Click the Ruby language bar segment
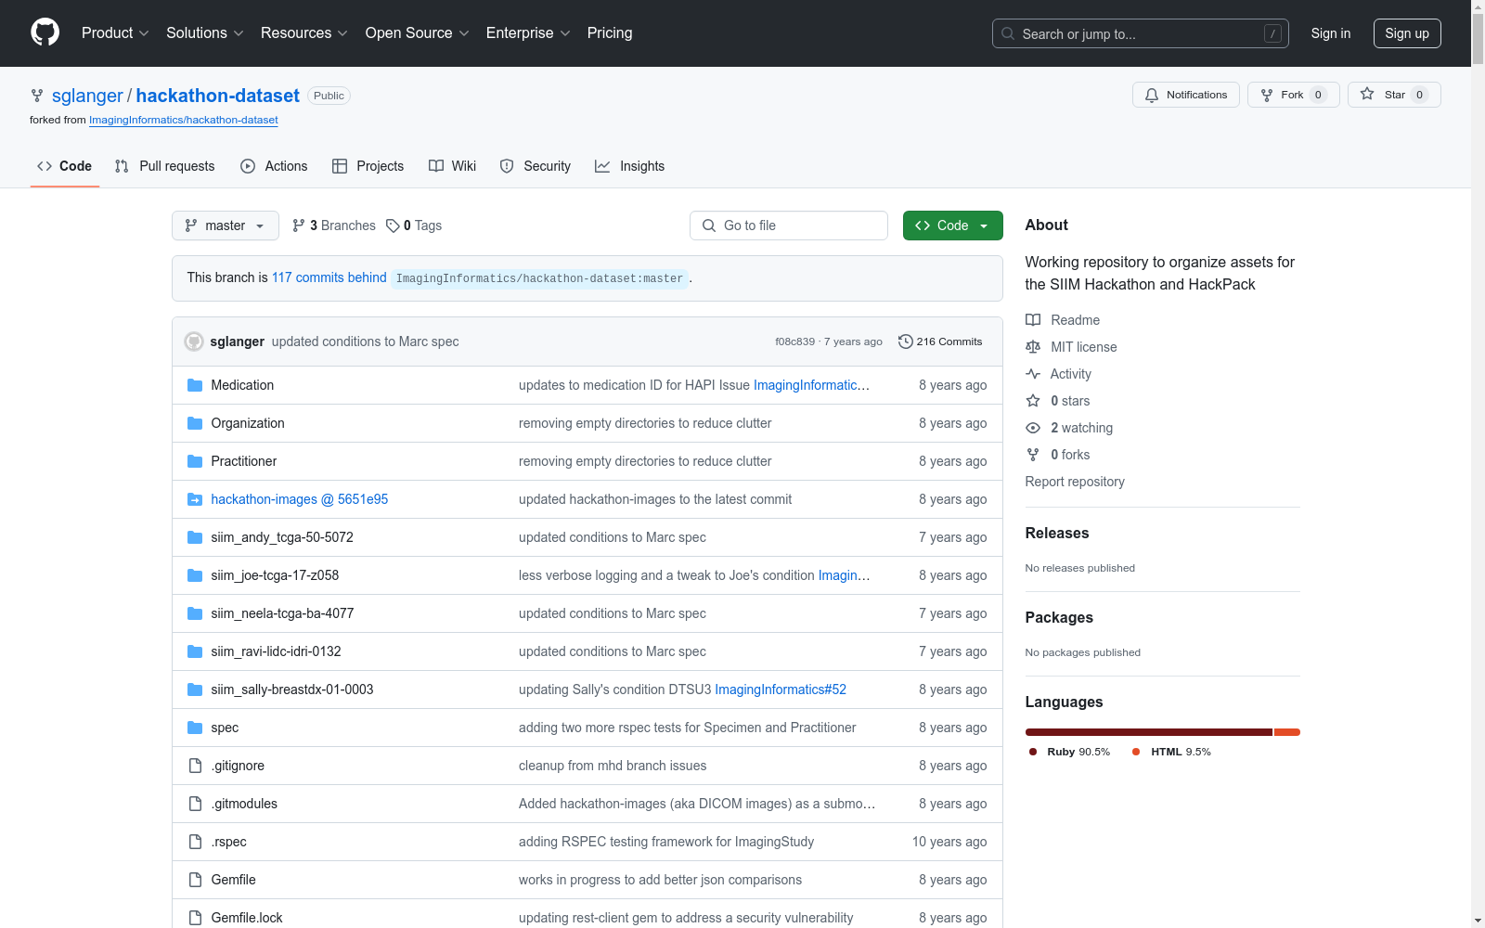 pyautogui.click(x=1149, y=732)
